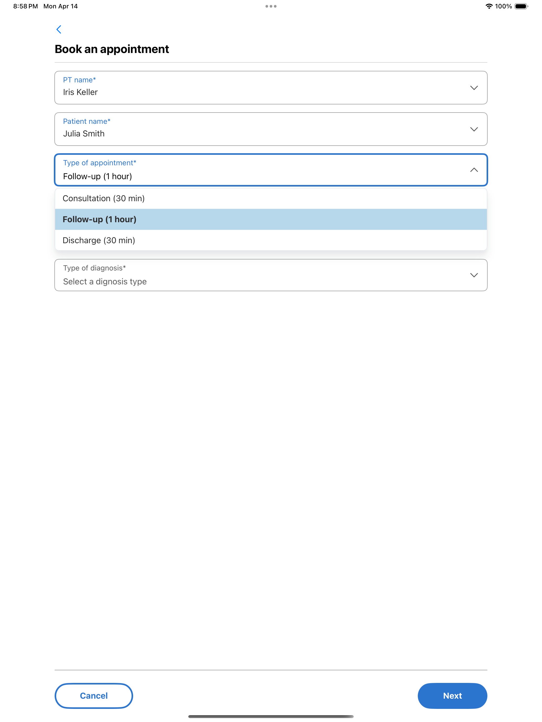Tap the Book an appointment heading
This screenshot has width=542, height=722.
[x=112, y=49]
